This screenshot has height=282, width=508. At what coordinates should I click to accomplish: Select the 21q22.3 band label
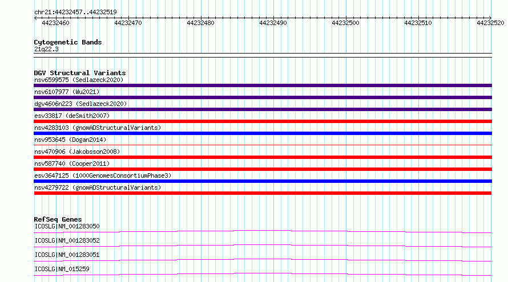click(x=46, y=49)
